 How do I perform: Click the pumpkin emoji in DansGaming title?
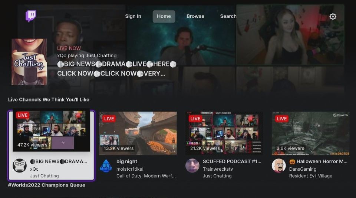tap(292, 161)
